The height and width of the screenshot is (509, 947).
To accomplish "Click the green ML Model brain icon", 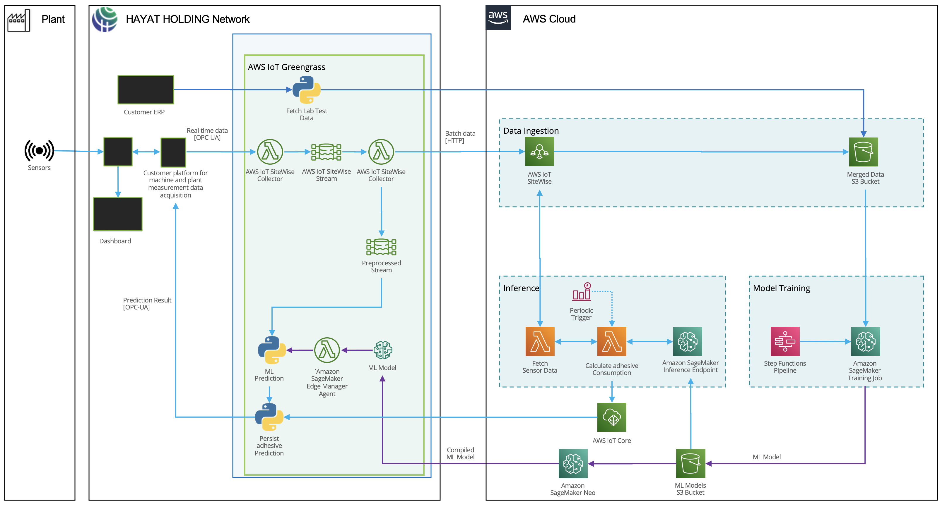I will coord(383,350).
